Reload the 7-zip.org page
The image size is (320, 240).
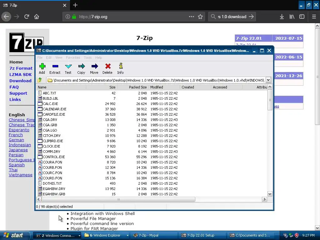pyautogui.click(x=27, y=17)
